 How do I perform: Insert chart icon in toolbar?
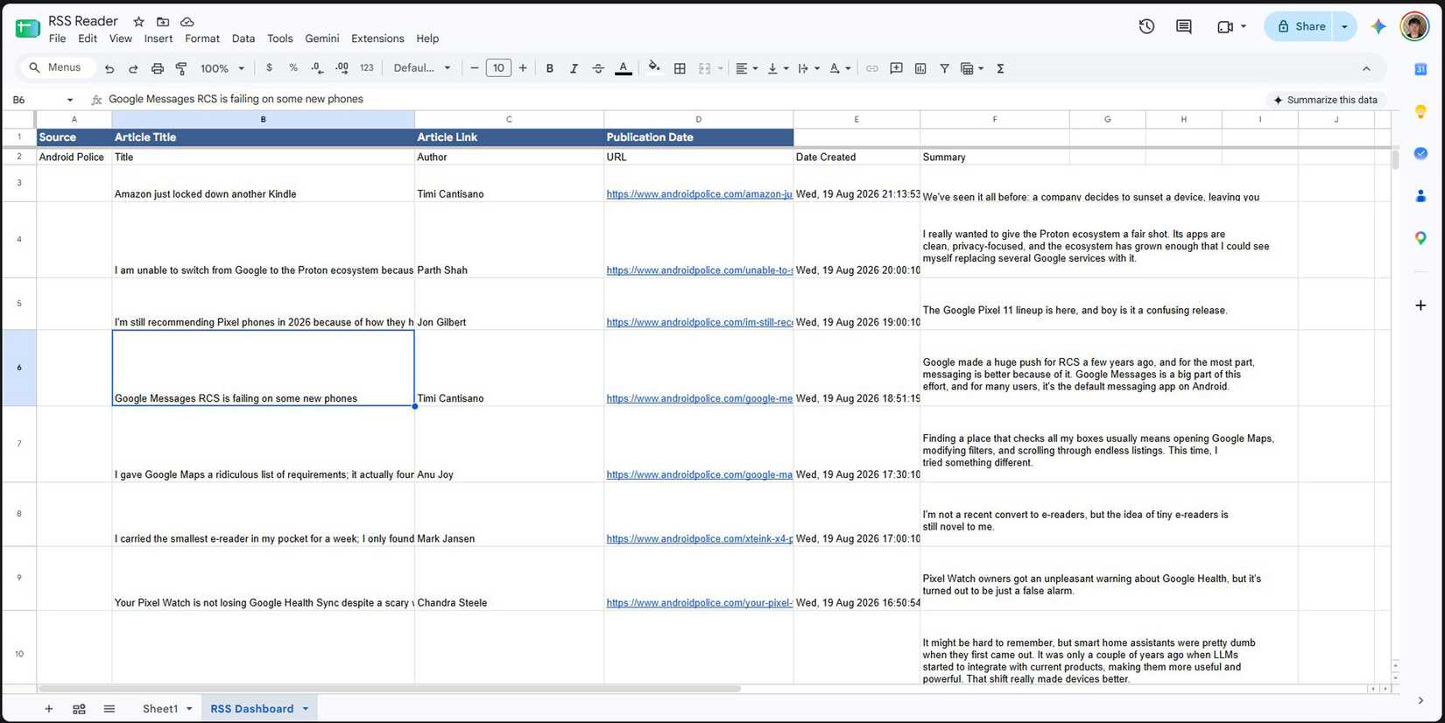[x=920, y=68]
